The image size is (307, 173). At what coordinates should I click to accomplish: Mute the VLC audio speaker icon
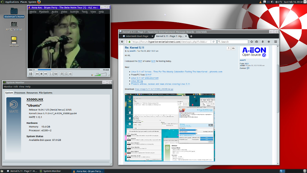pos(92,75)
